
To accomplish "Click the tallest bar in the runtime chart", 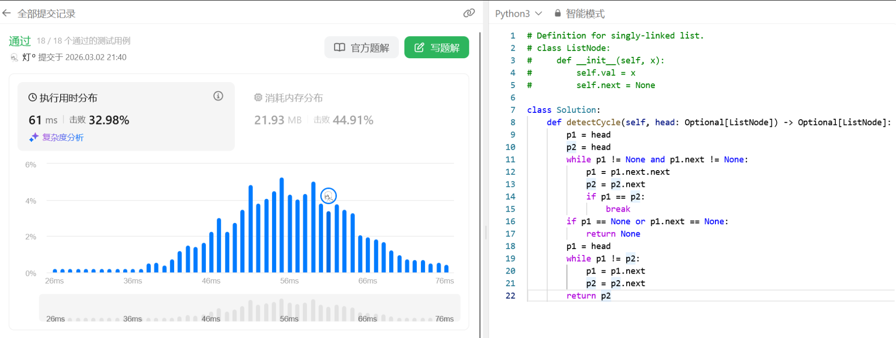I will (281, 225).
